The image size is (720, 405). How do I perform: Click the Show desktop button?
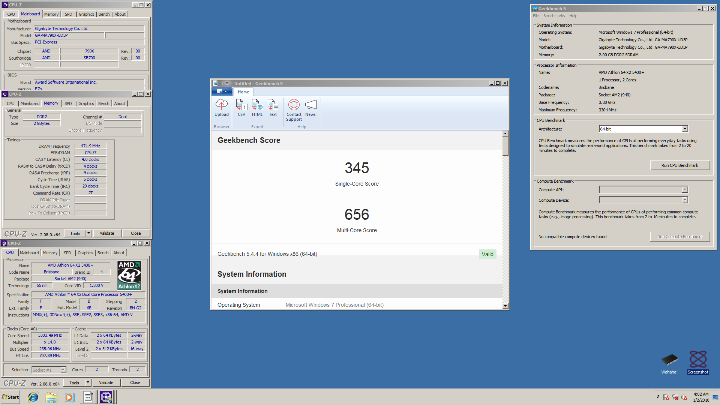click(x=715, y=397)
